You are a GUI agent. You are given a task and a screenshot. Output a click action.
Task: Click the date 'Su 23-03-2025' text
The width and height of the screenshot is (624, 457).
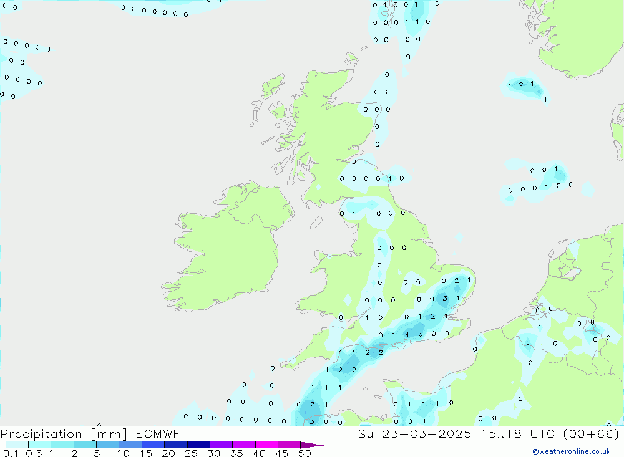(x=415, y=433)
